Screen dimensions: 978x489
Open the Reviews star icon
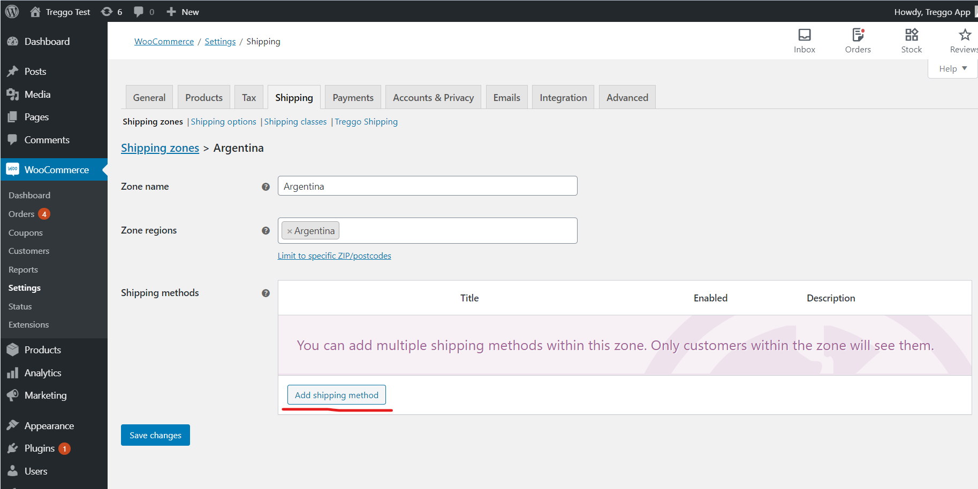point(965,35)
